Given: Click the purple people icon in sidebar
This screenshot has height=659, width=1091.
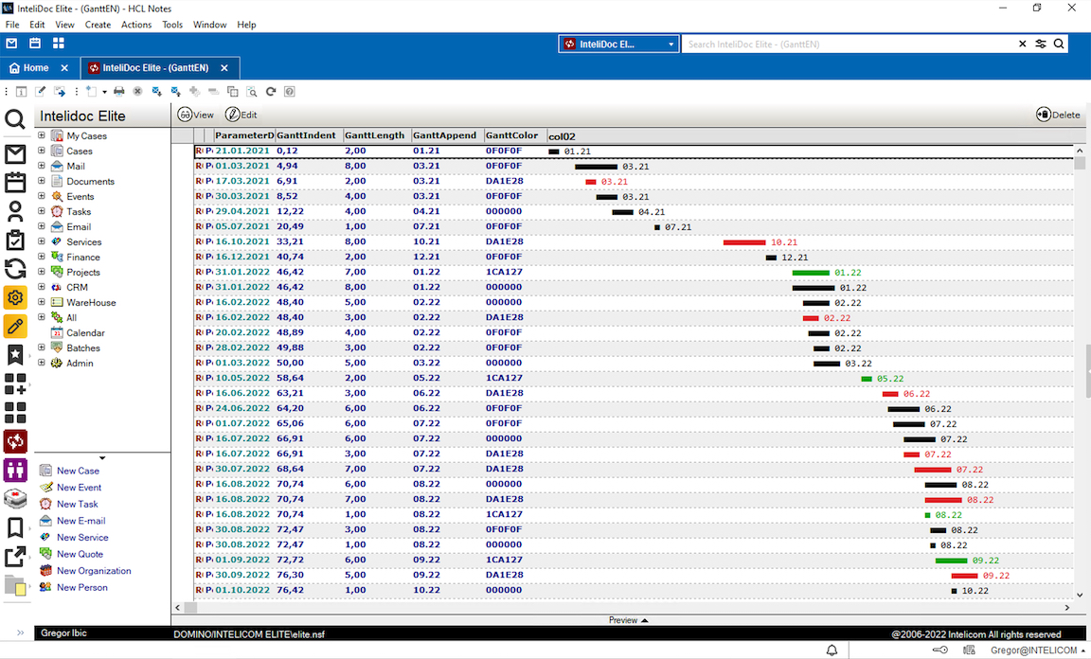Looking at the screenshot, I should click(x=15, y=470).
